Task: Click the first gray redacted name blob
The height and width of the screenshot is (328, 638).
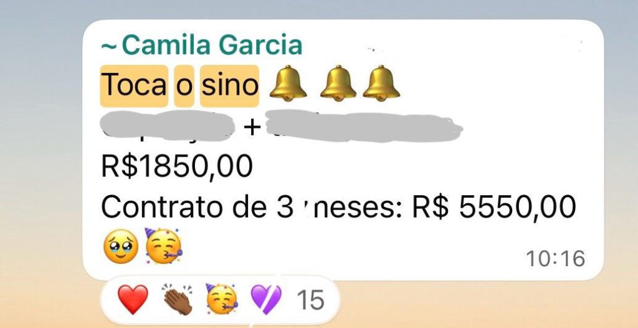Action: [x=167, y=126]
